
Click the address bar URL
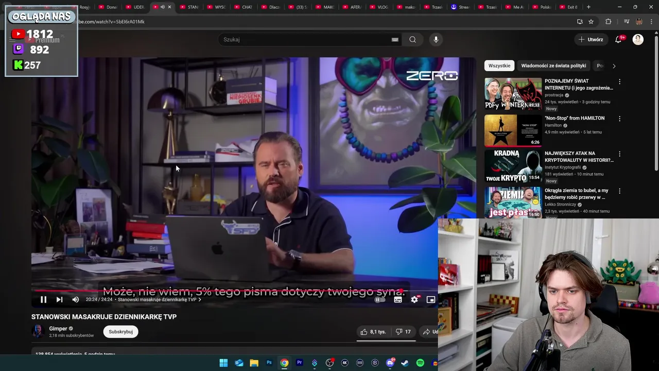coord(111,22)
